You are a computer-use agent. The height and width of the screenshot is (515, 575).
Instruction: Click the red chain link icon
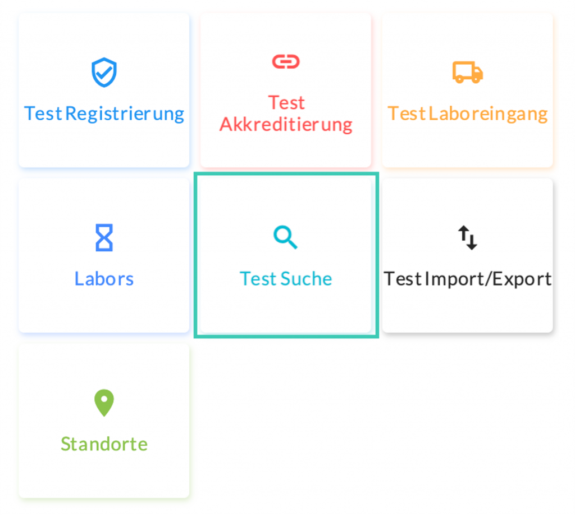pyautogui.click(x=286, y=61)
